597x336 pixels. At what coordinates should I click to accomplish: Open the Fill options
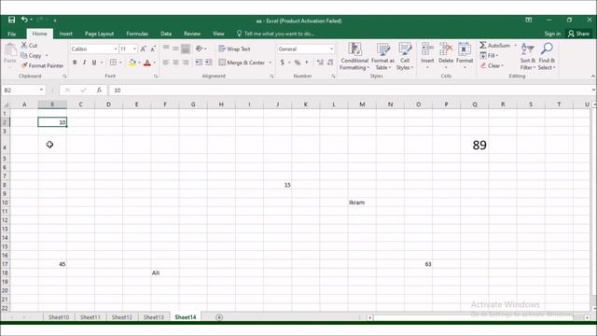(x=489, y=56)
